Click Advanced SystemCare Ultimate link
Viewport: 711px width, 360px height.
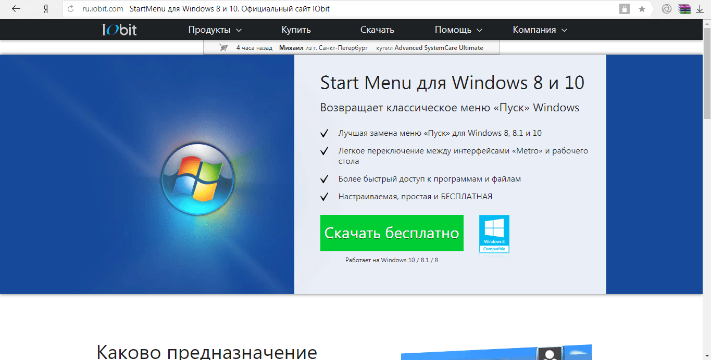point(439,48)
